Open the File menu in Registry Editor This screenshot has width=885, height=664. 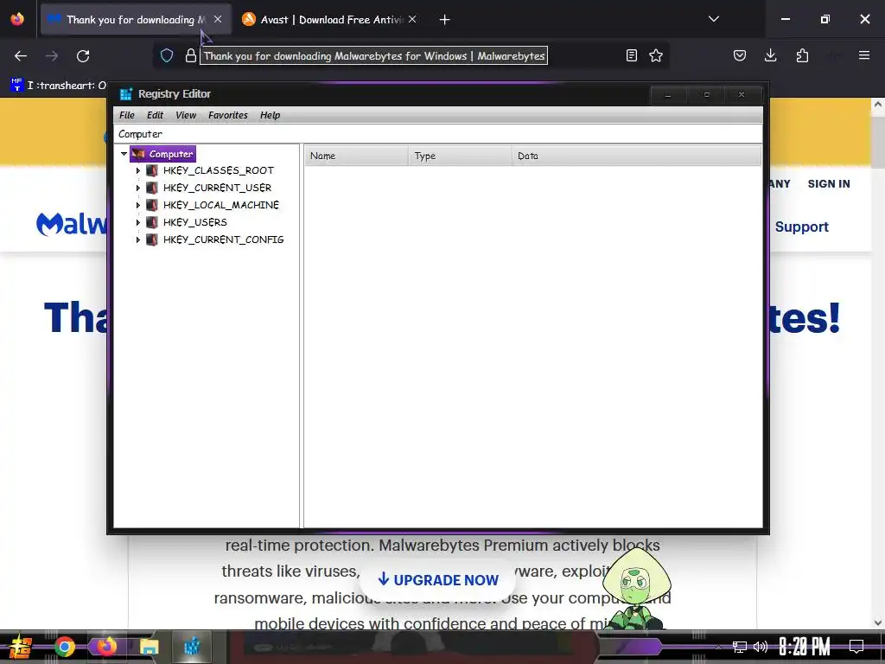click(126, 115)
